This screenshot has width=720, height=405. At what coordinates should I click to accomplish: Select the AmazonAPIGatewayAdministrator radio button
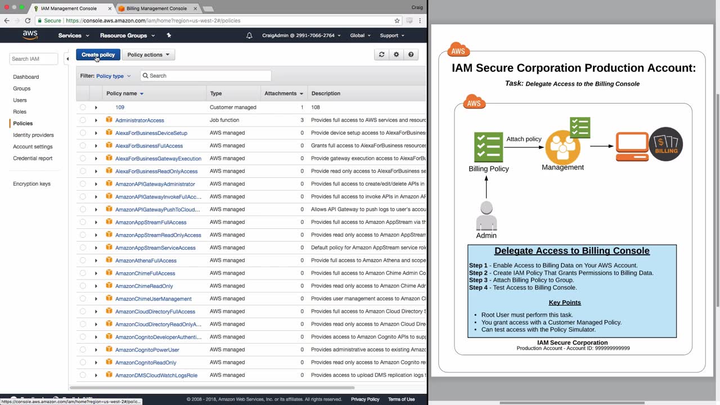click(83, 184)
